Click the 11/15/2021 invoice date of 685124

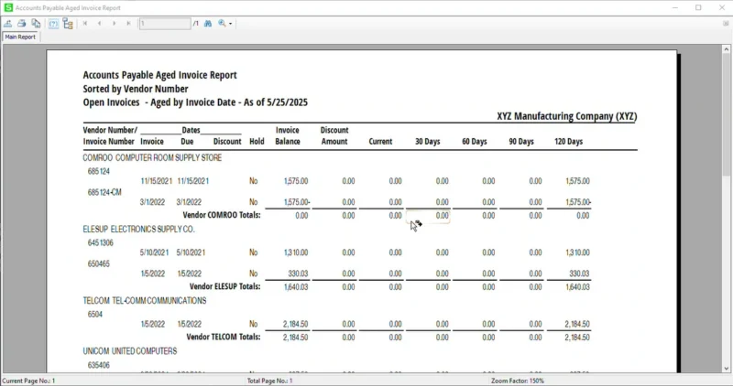click(x=157, y=181)
